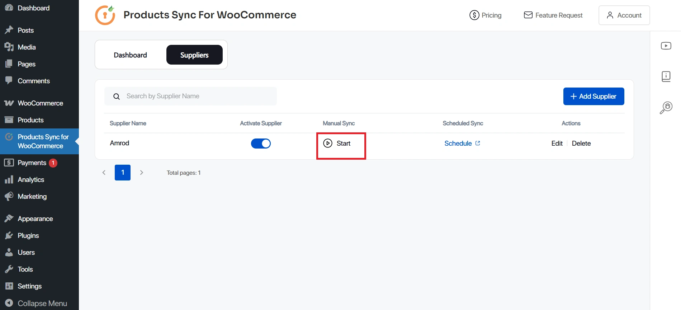681x310 pixels.
Task: Go to next page arrow in pagination
Action: [x=142, y=173]
